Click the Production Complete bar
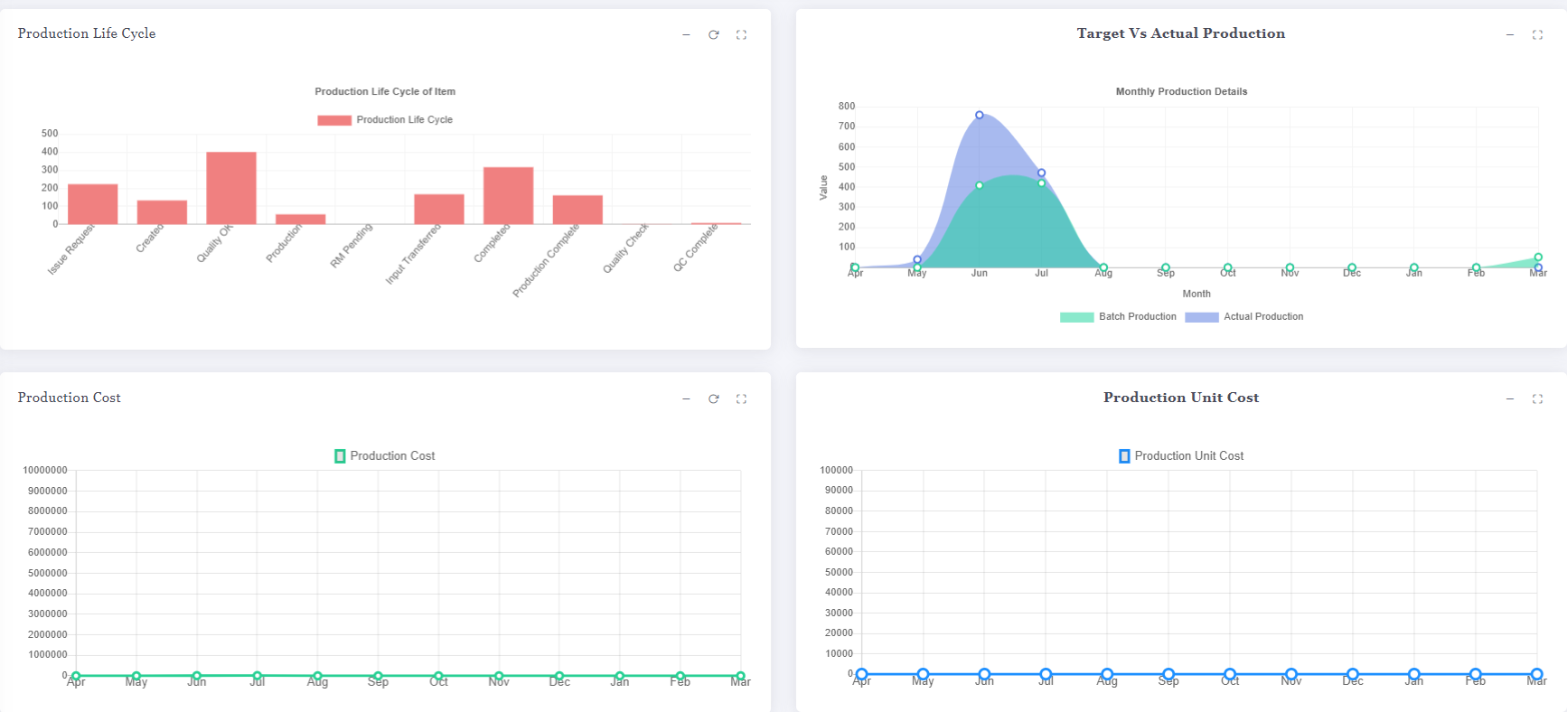Viewport: 1567px width, 712px height. [577, 210]
